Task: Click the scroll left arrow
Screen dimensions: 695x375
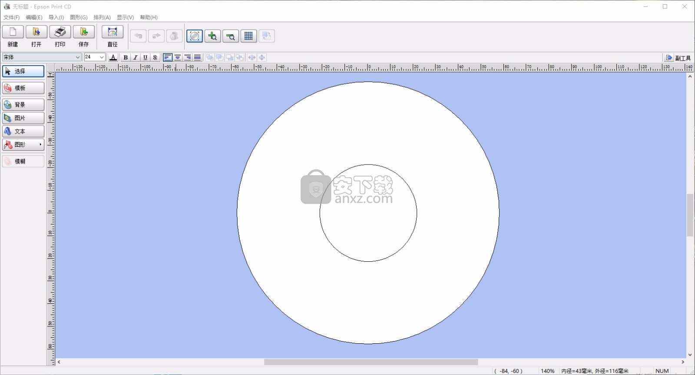Action: pos(59,362)
